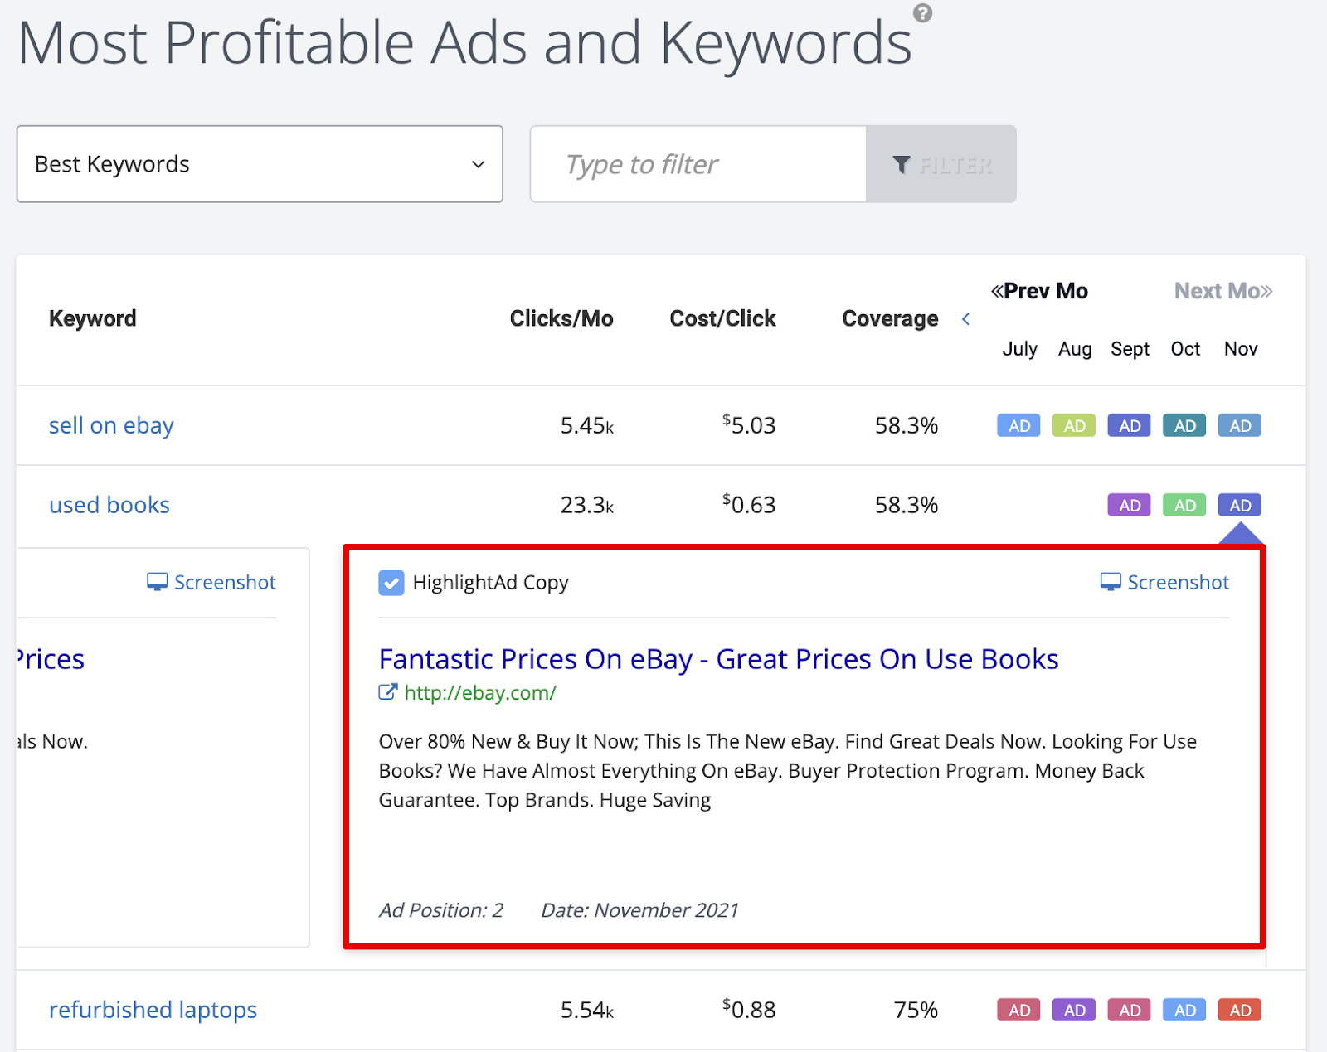Viewport: 1327px width, 1052px height.
Task: Click Sept AD badge for refurbished laptops
Action: coord(1130,1011)
